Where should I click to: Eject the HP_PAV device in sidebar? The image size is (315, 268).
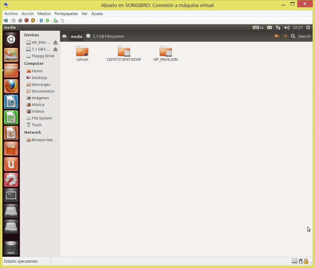click(x=55, y=43)
